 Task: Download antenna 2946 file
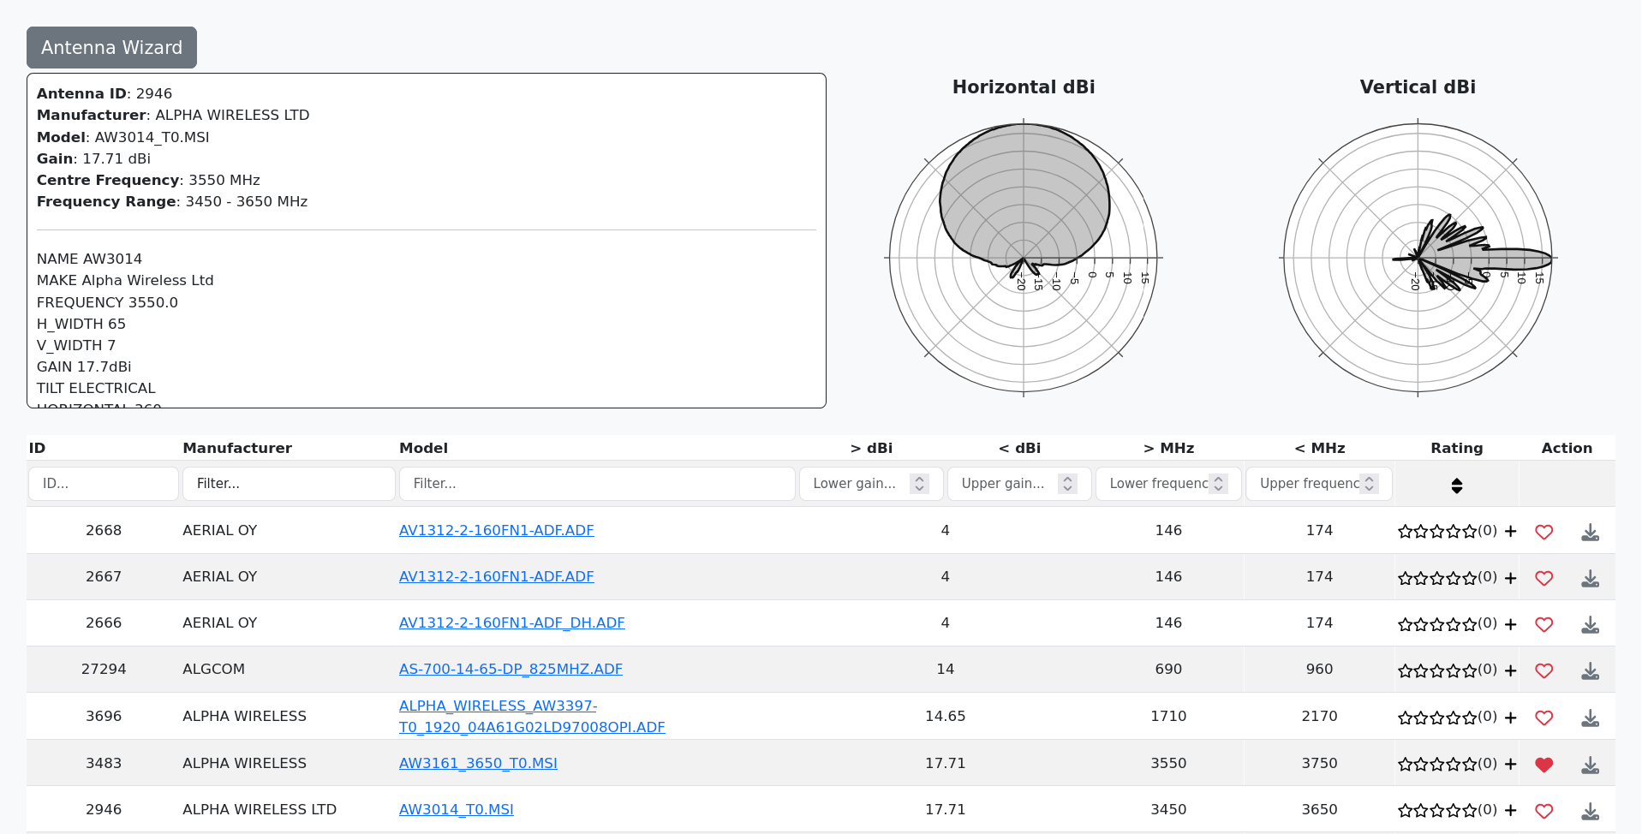1590,811
